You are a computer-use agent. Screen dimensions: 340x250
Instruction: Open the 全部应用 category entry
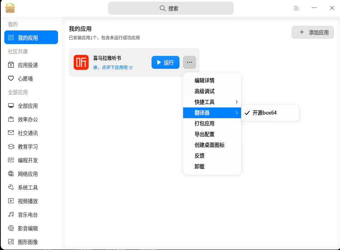coord(31,106)
